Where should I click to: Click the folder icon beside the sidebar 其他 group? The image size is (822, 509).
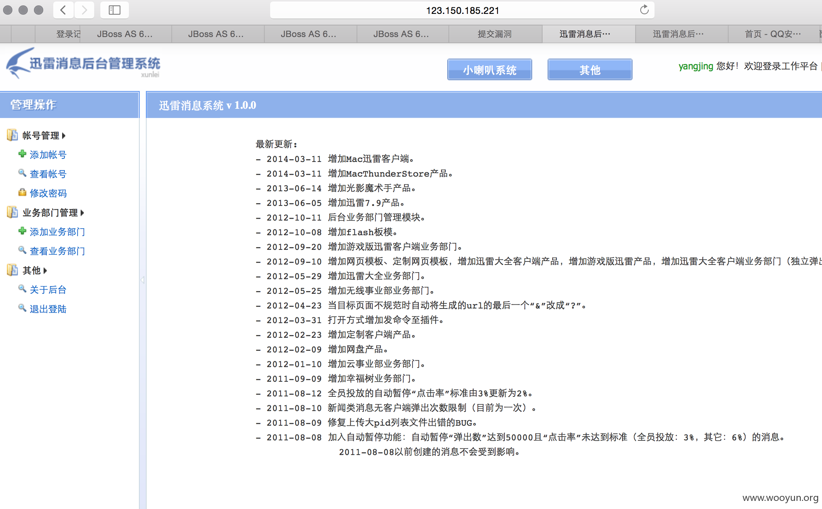pyautogui.click(x=12, y=270)
